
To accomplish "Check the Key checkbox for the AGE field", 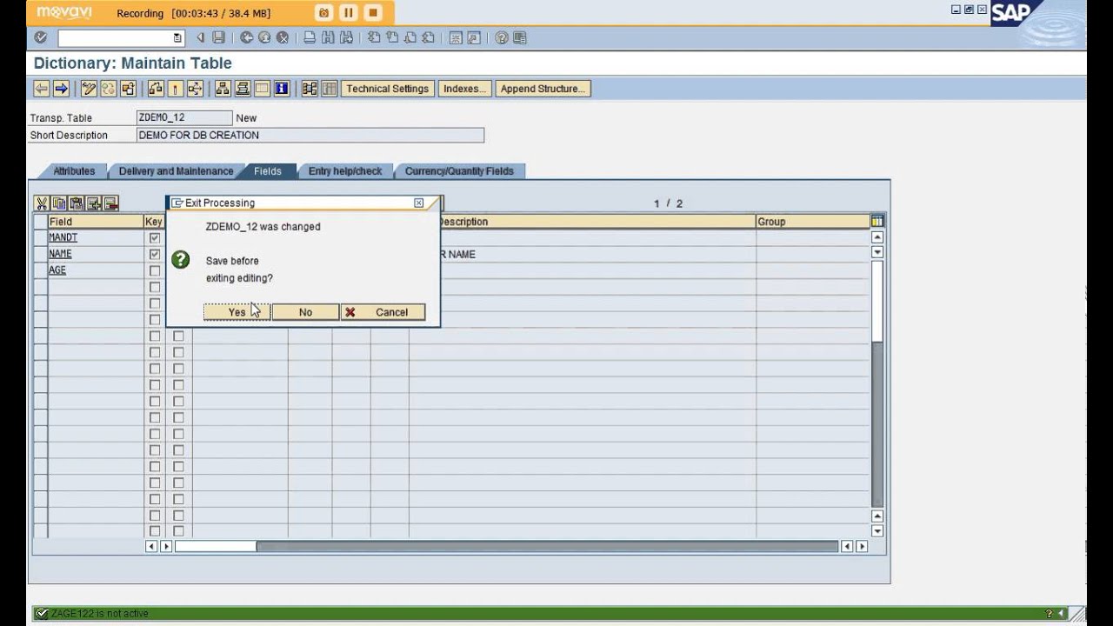I will point(155,270).
